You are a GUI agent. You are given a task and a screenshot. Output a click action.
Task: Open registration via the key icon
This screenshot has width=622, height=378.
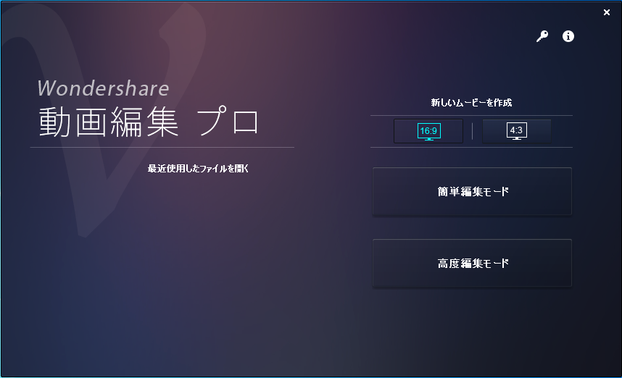542,36
